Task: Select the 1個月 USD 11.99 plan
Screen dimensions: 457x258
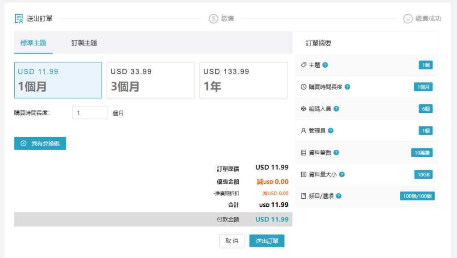Action: 58,80
